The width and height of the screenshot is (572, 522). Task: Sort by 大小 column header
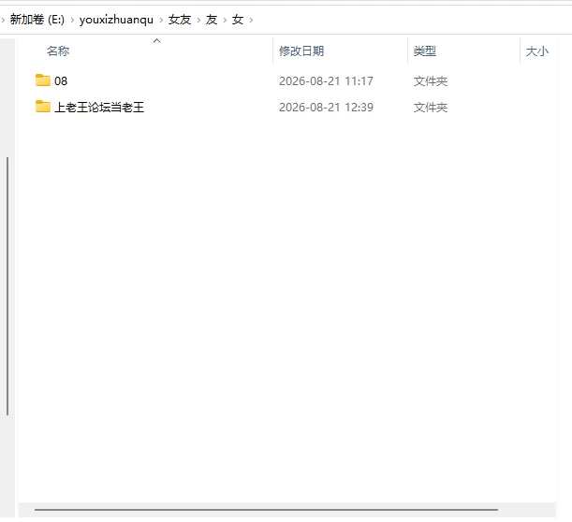[538, 51]
